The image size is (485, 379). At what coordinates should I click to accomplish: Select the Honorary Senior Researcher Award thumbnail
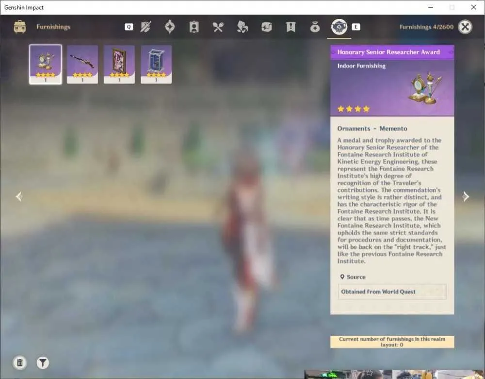(46, 64)
